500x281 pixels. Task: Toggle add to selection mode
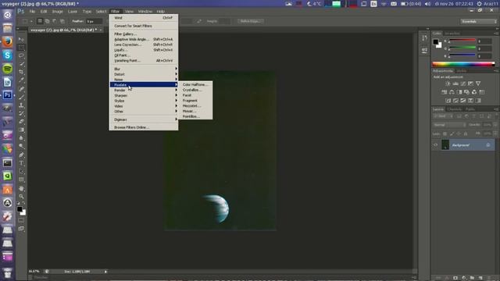click(47, 21)
